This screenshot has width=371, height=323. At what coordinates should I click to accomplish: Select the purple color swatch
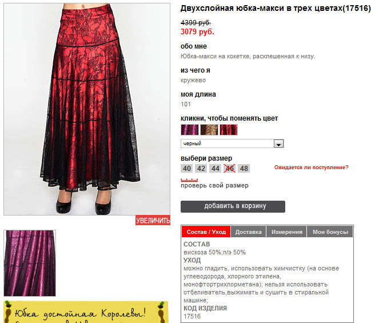(190, 130)
